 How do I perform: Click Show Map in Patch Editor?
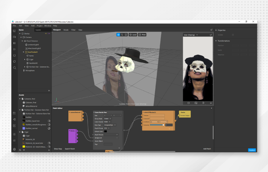(x=58, y=149)
